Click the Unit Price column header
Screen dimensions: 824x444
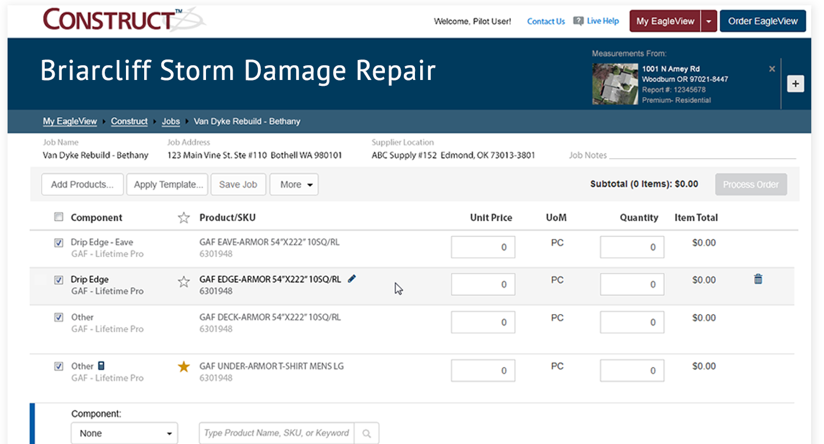pos(491,218)
